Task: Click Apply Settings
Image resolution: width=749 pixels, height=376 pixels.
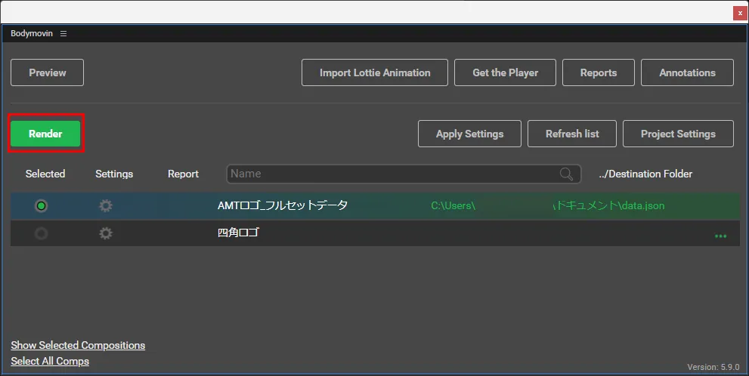Action: (x=469, y=134)
